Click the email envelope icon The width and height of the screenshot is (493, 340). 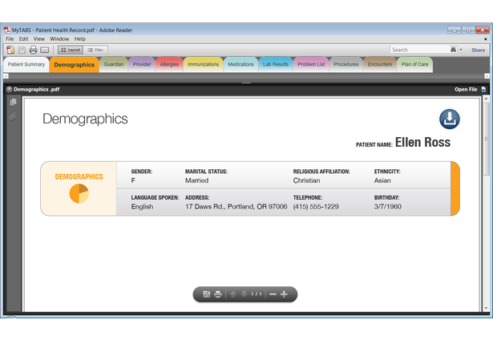click(x=45, y=50)
